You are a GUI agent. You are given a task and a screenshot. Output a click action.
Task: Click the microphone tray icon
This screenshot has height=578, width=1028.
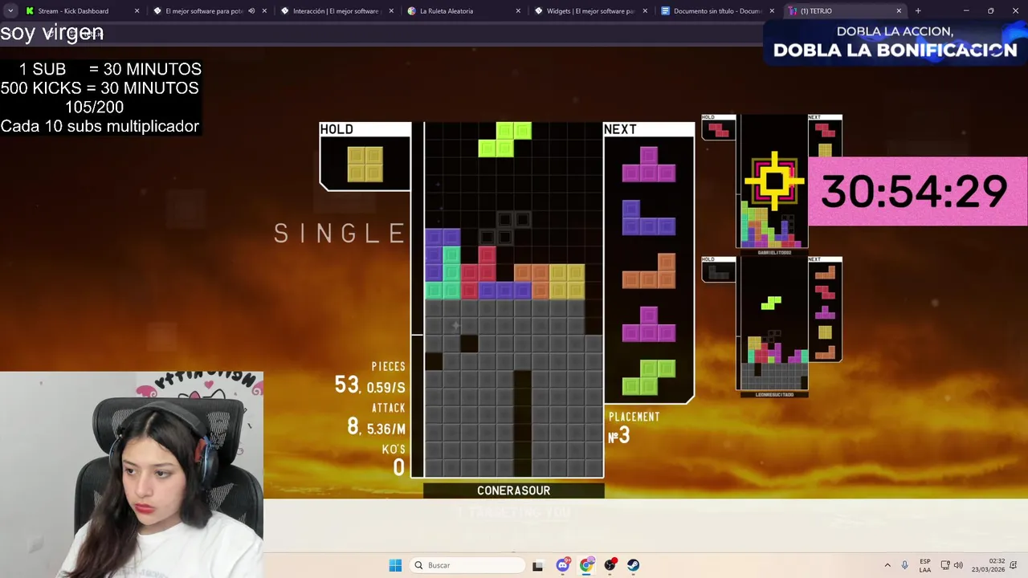(x=905, y=565)
